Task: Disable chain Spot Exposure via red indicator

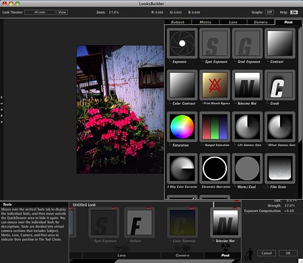Action: point(113,209)
